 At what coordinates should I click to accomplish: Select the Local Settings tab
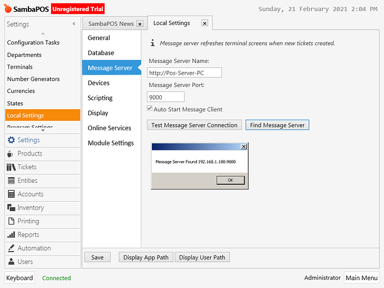click(171, 23)
